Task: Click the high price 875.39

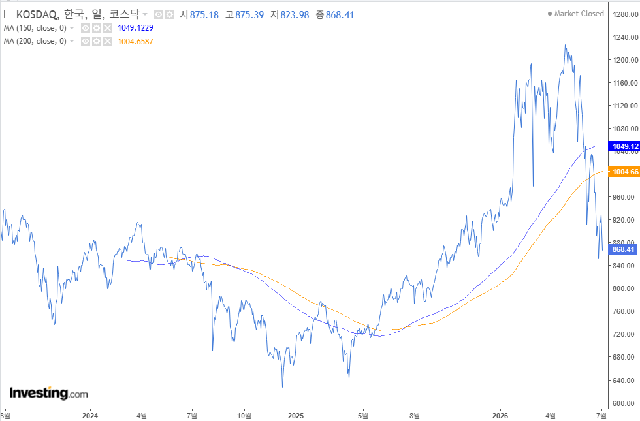Action: 249,15
